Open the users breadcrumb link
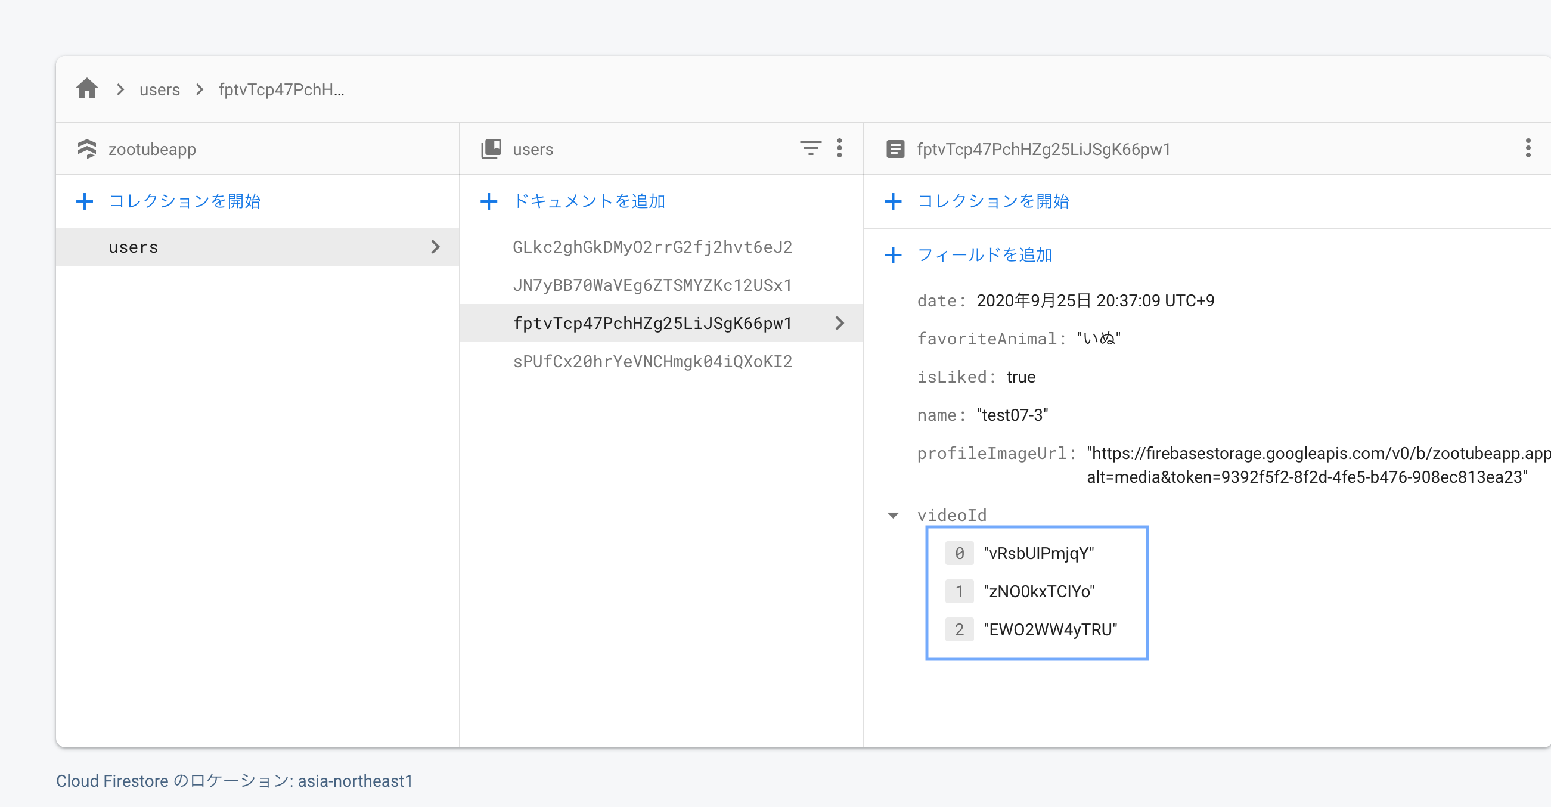The width and height of the screenshot is (1551, 807). click(x=160, y=90)
